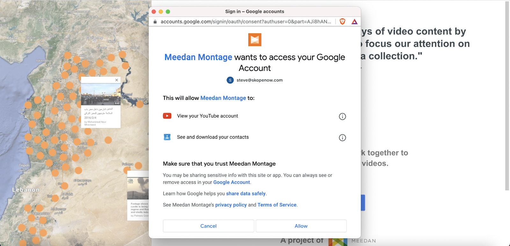This screenshot has height=246, width=510.
Task: Close the map video popup card
Action: point(117,80)
